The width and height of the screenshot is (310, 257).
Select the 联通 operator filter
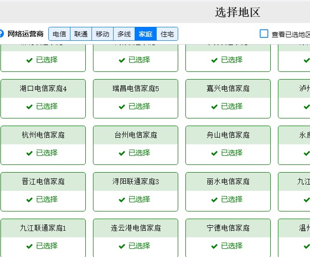click(x=81, y=34)
